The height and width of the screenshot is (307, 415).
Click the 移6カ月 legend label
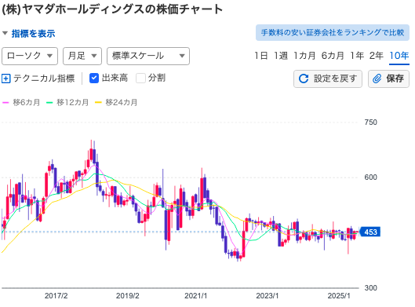(x=27, y=103)
